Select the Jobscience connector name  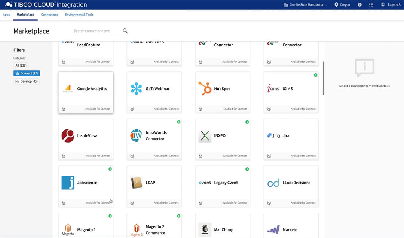[x=87, y=183]
